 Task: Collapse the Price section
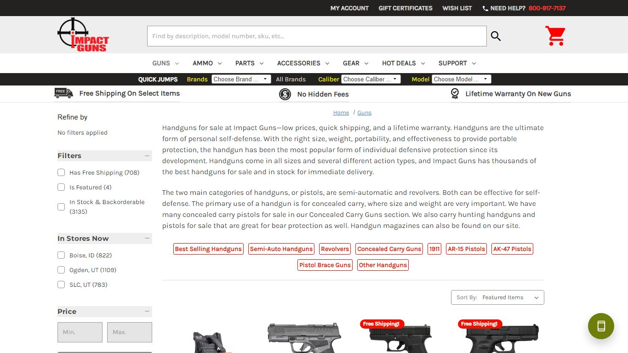click(147, 312)
